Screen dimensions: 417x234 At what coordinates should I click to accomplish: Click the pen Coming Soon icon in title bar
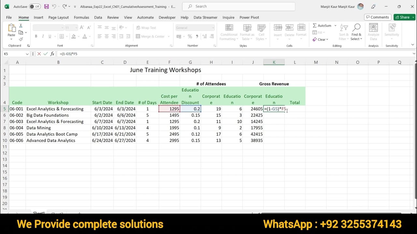click(373, 6)
